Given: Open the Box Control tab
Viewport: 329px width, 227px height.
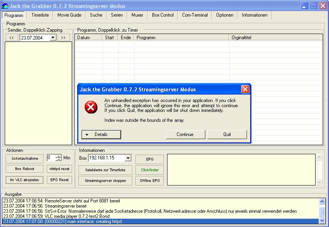Looking at the screenshot, I should click(x=163, y=15).
